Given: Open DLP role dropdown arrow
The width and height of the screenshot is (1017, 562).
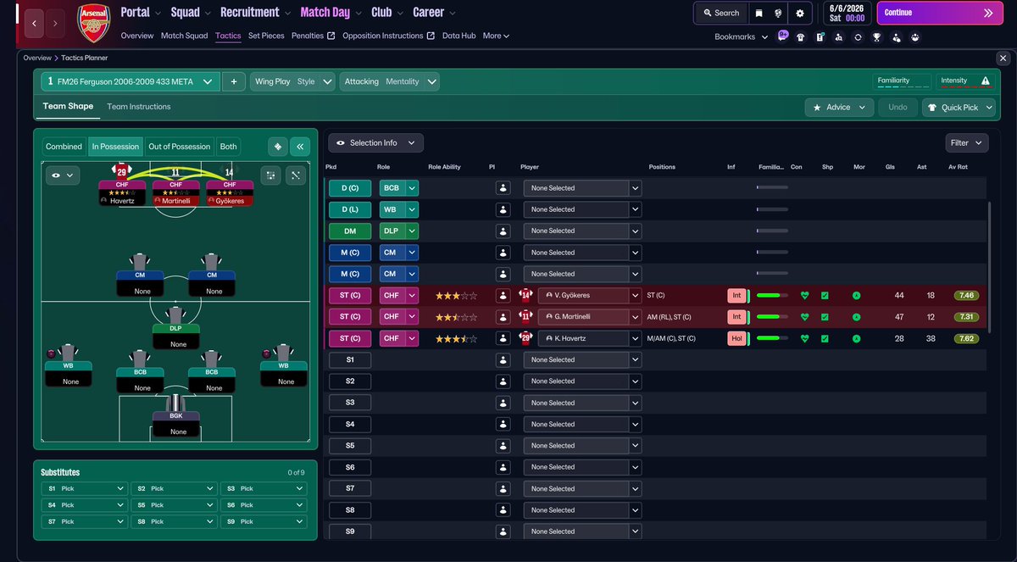Looking at the screenshot, I should 412,231.
